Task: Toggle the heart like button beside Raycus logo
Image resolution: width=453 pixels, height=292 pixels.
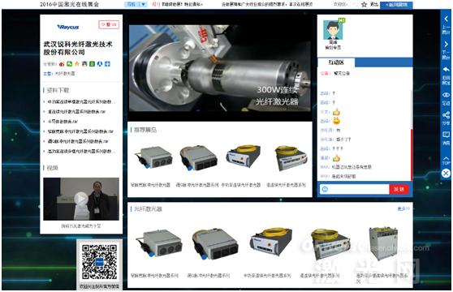Action: point(109,24)
